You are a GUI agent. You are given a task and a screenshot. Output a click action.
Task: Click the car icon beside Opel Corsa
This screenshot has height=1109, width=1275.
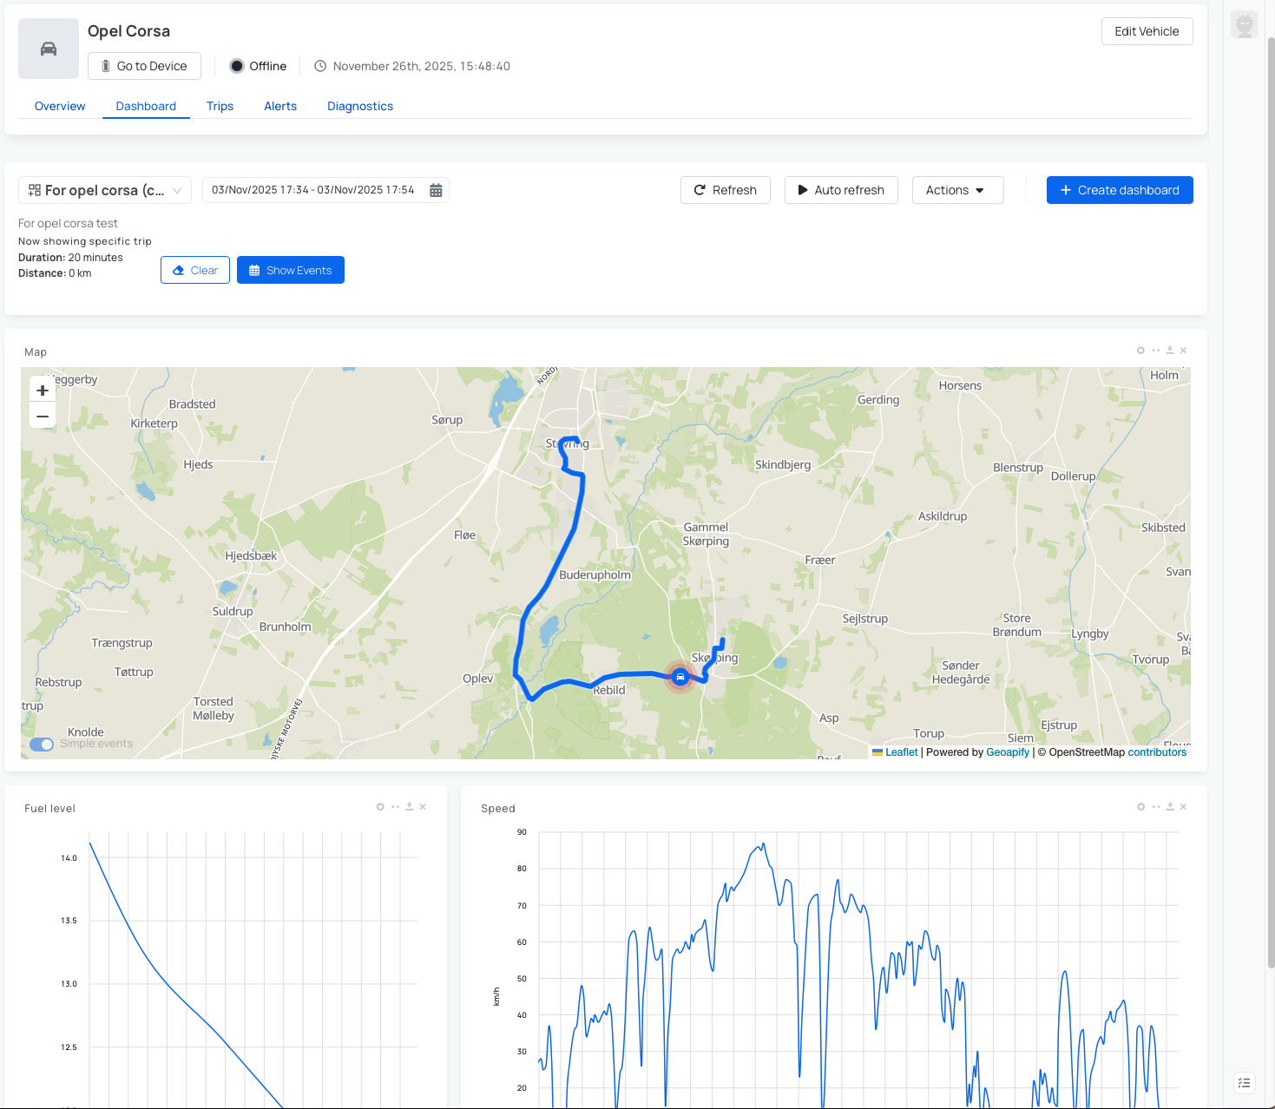(x=48, y=48)
